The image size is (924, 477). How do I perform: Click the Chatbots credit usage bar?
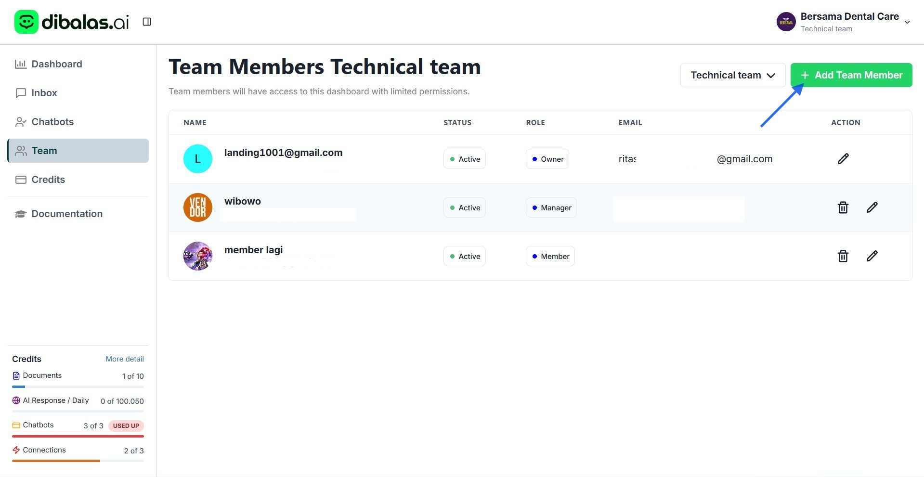[78, 436]
